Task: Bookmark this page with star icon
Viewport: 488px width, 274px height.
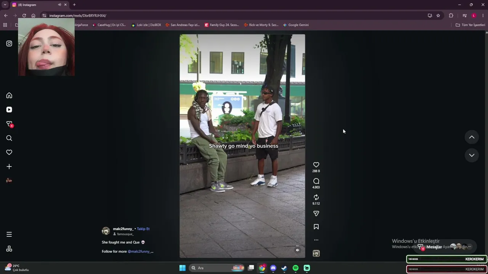Action: pos(438,16)
